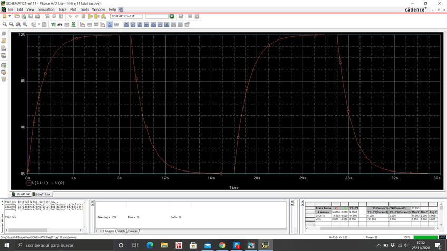Screen dimensions: 447x251
Task: Click the Open file folder icon
Action: point(17,16)
